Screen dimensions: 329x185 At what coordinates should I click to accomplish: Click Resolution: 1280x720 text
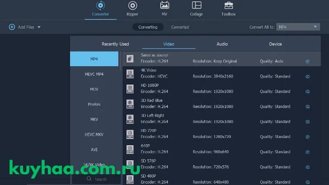211,137
